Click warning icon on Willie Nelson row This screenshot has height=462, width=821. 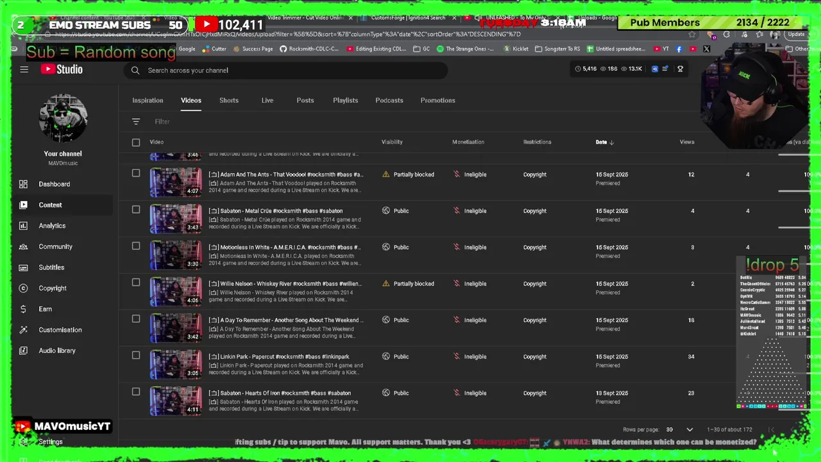point(386,284)
